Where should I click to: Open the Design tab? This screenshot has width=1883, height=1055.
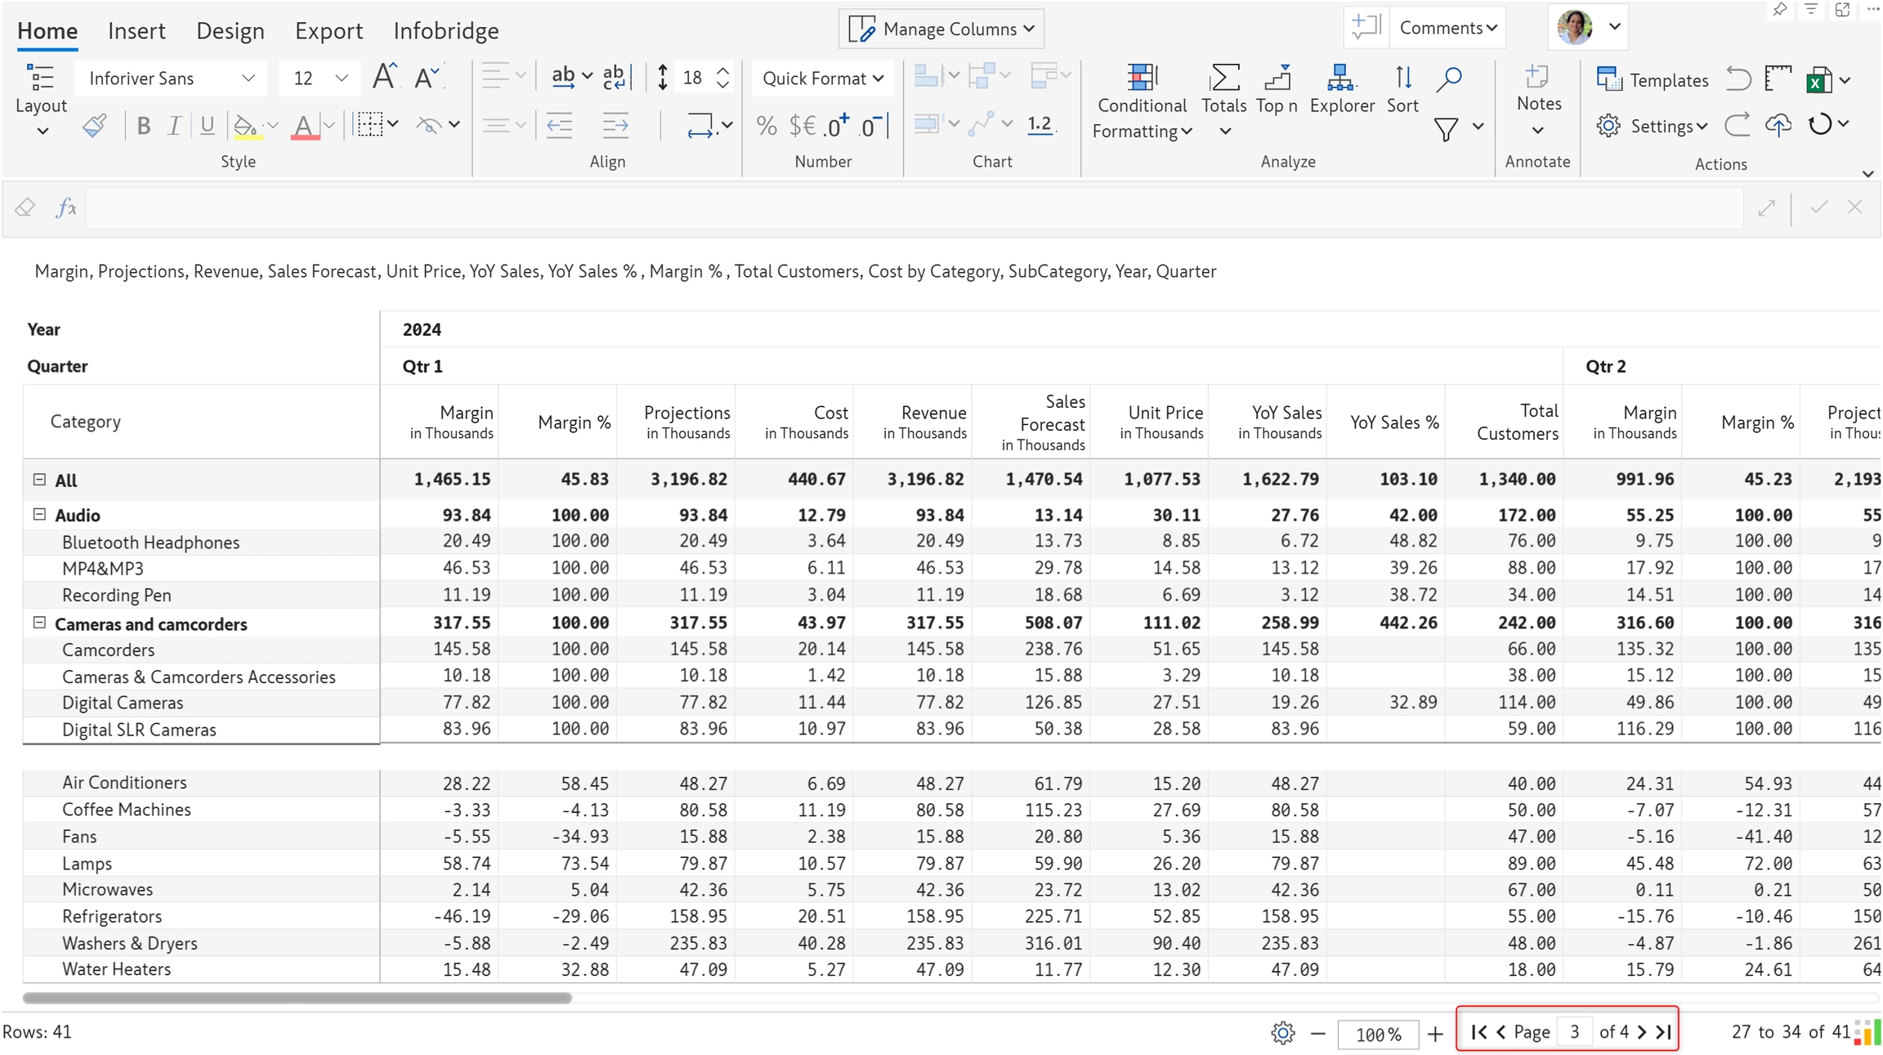pos(230,31)
